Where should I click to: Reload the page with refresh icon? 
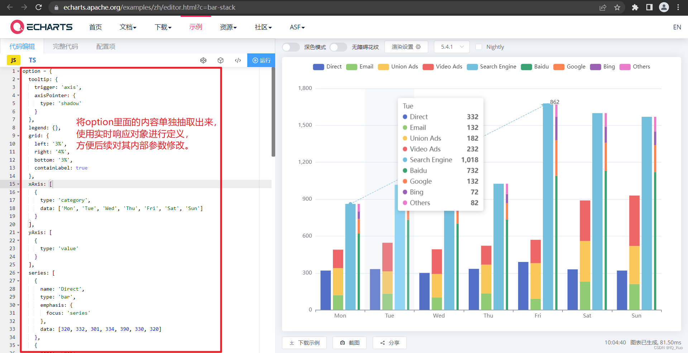coord(39,7)
